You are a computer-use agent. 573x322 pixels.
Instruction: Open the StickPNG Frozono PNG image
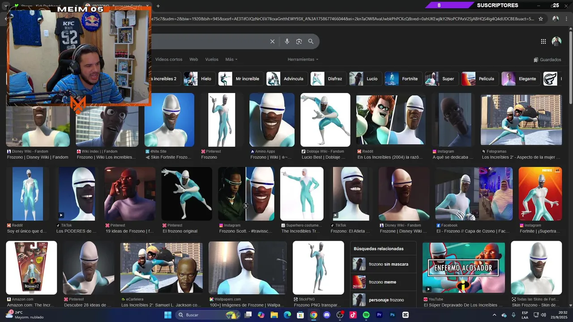(318, 267)
